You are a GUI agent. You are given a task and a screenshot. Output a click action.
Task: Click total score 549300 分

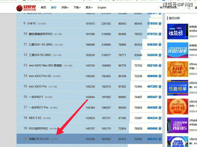tap(154, 44)
